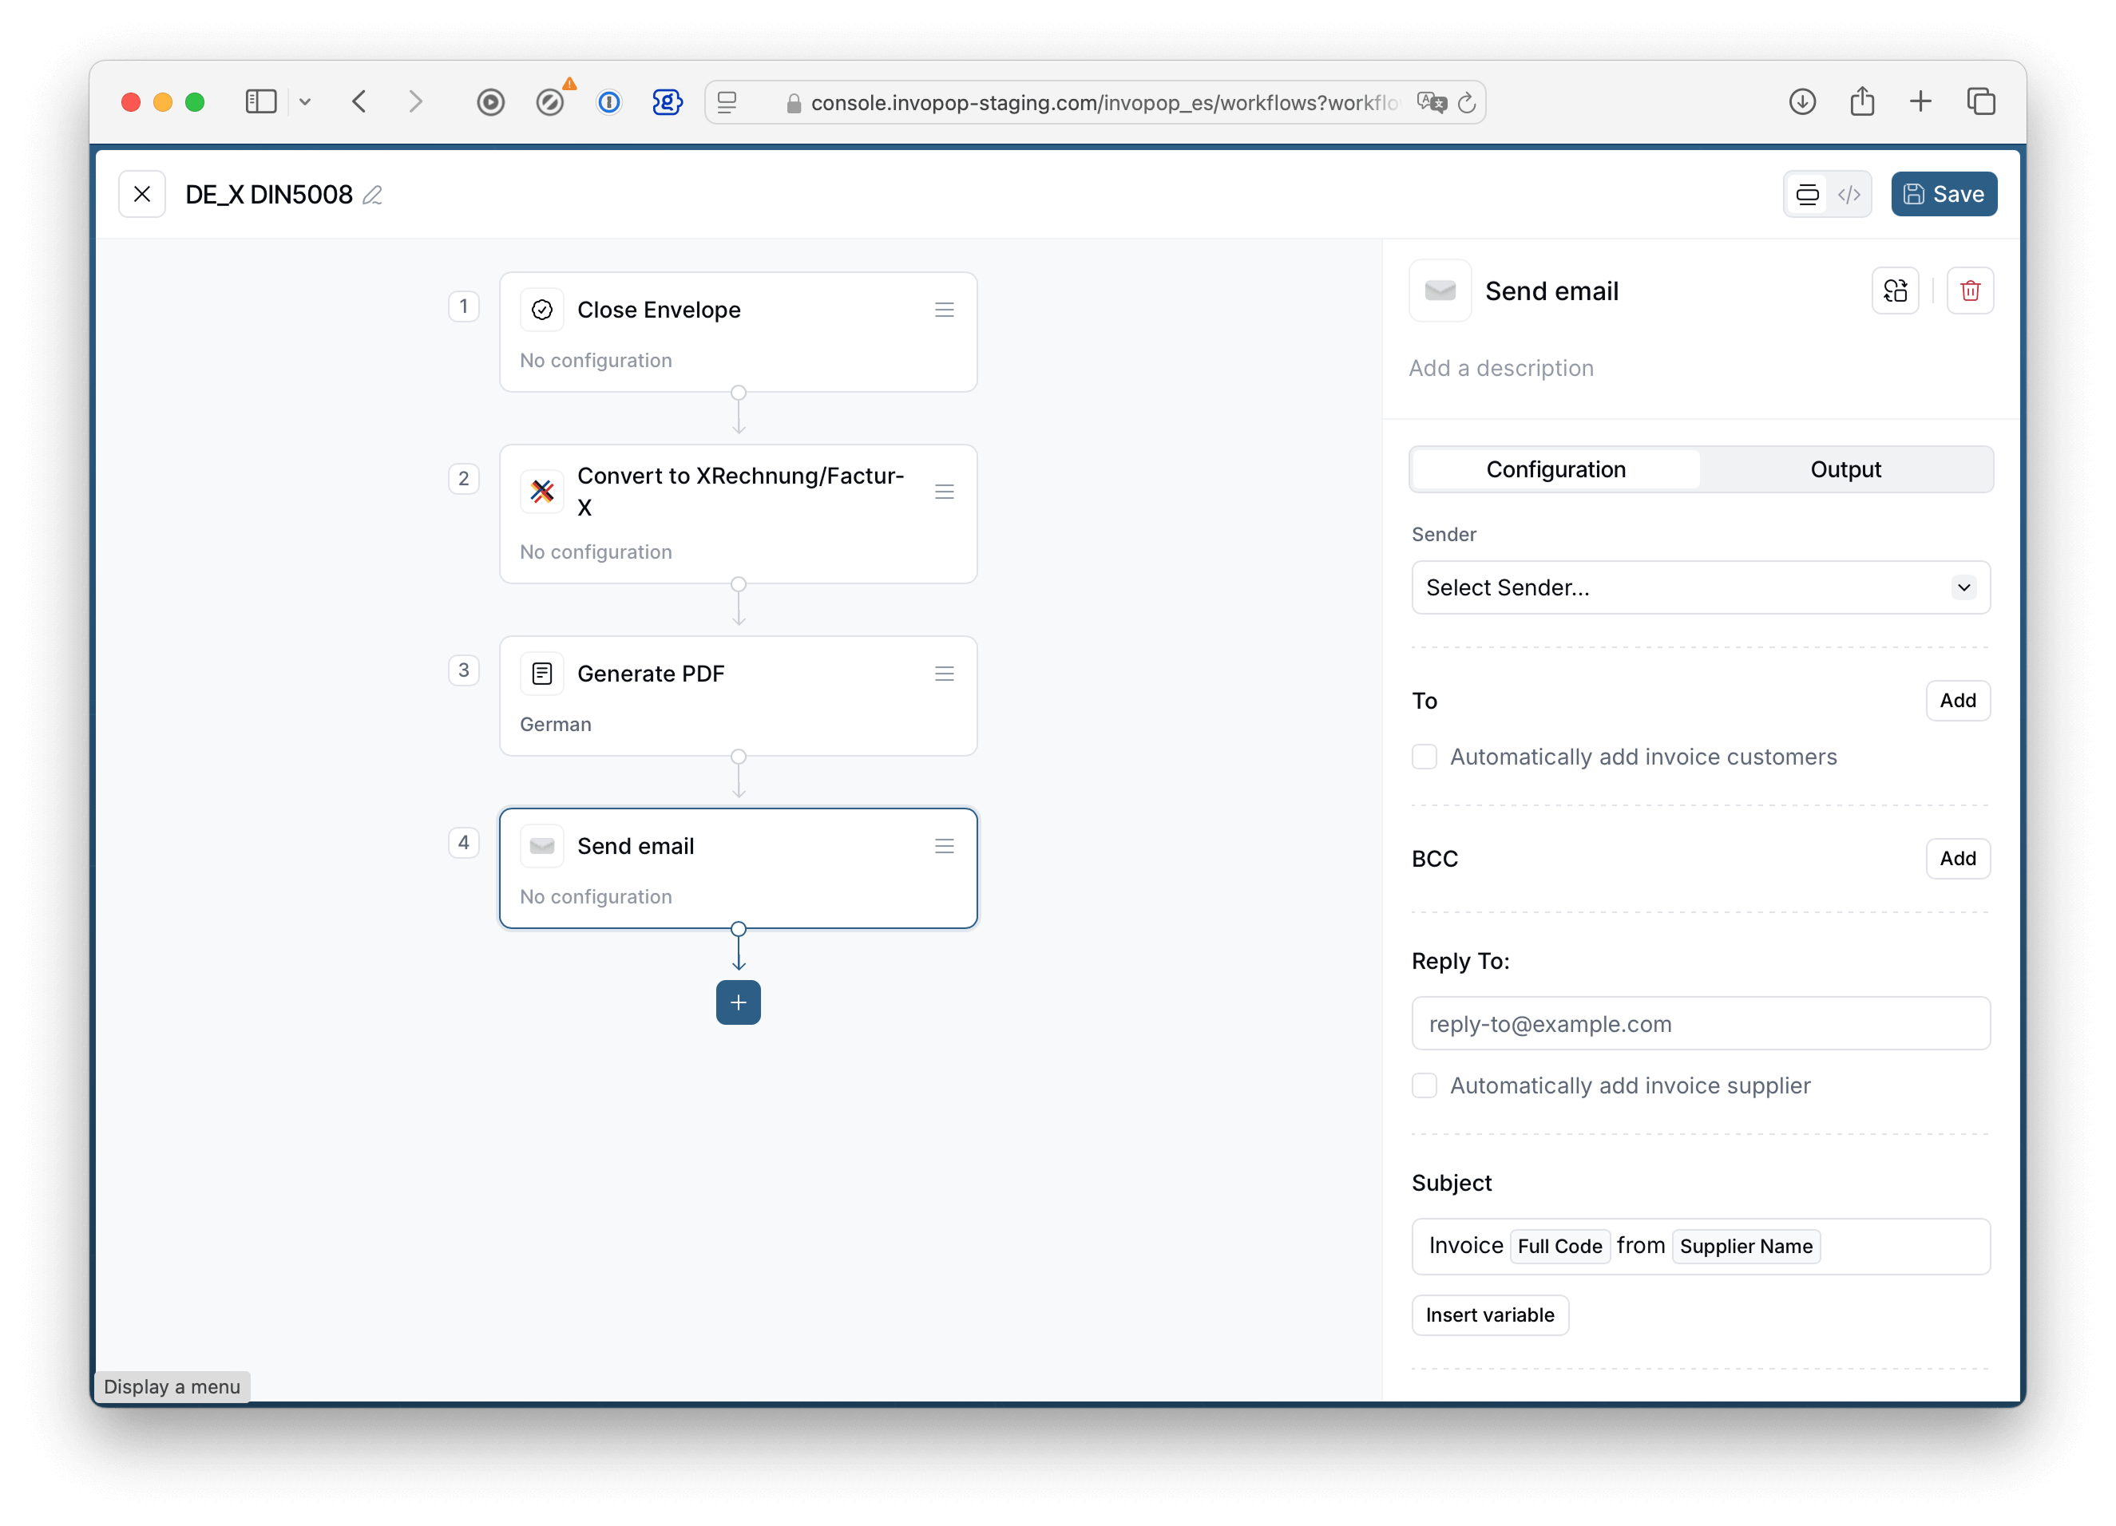
Task: Show Safari tab overview
Action: coord(1981,101)
